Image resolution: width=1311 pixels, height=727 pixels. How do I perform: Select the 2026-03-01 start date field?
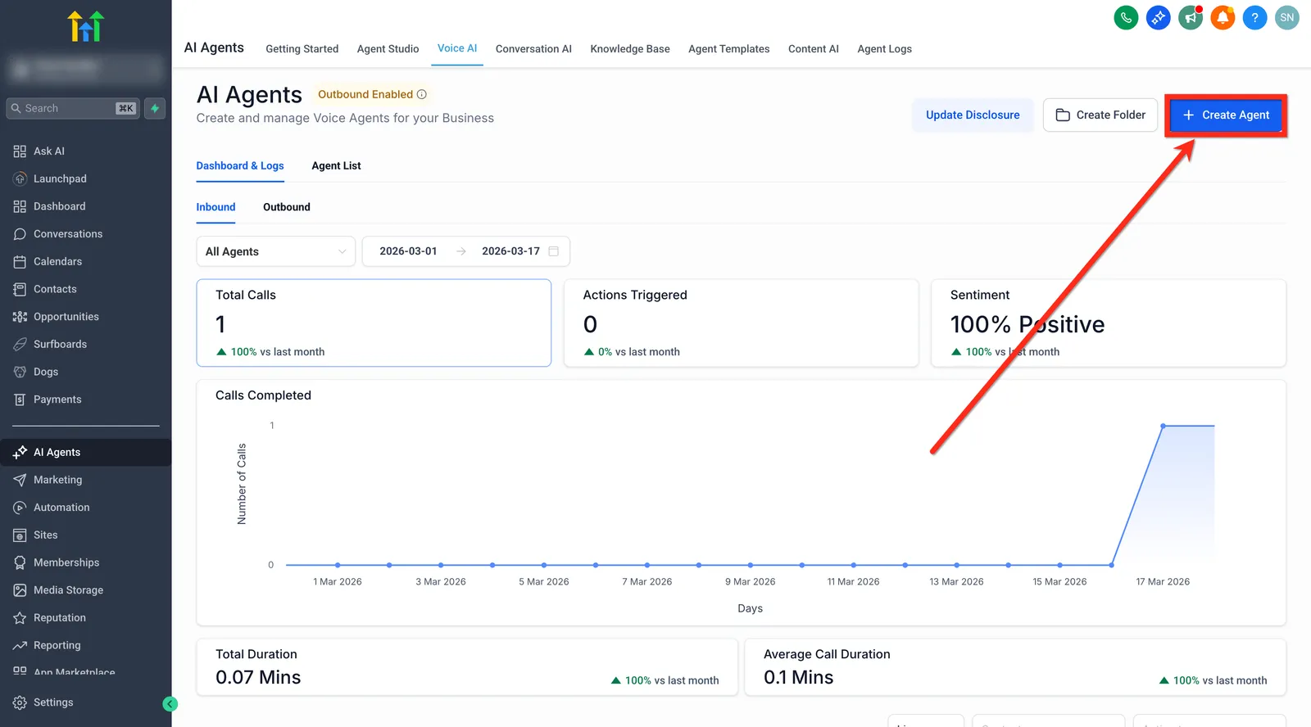coord(408,251)
